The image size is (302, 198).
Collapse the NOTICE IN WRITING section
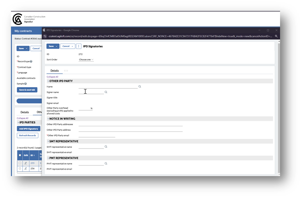click(48, 119)
